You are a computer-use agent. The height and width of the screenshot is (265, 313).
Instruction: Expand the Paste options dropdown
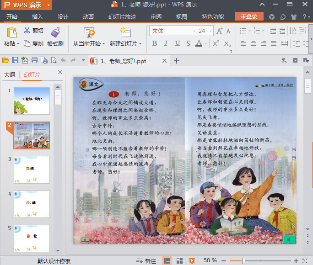pyautogui.click(x=18, y=44)
